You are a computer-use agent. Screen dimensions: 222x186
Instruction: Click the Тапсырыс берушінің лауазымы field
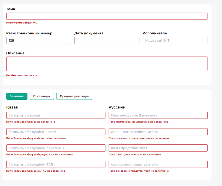tap(56, 148)
